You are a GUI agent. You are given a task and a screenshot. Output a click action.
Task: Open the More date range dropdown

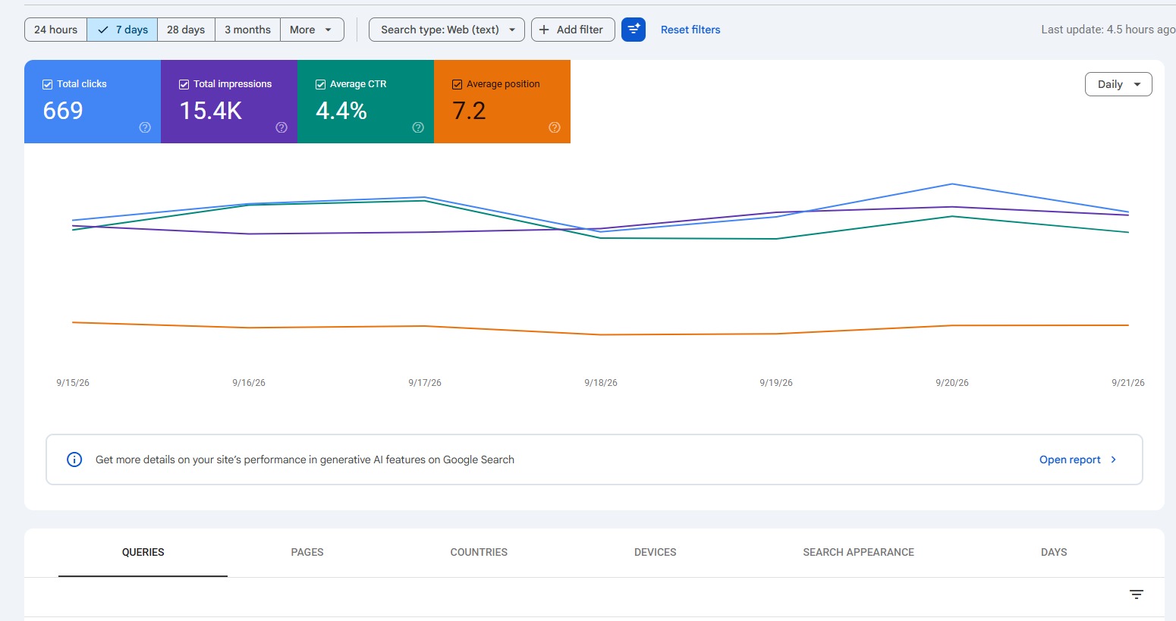coord(312,30)
